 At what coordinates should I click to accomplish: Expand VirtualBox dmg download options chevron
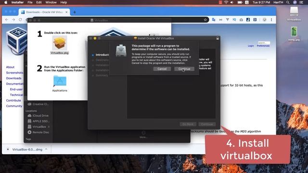[x=46, y=149]
